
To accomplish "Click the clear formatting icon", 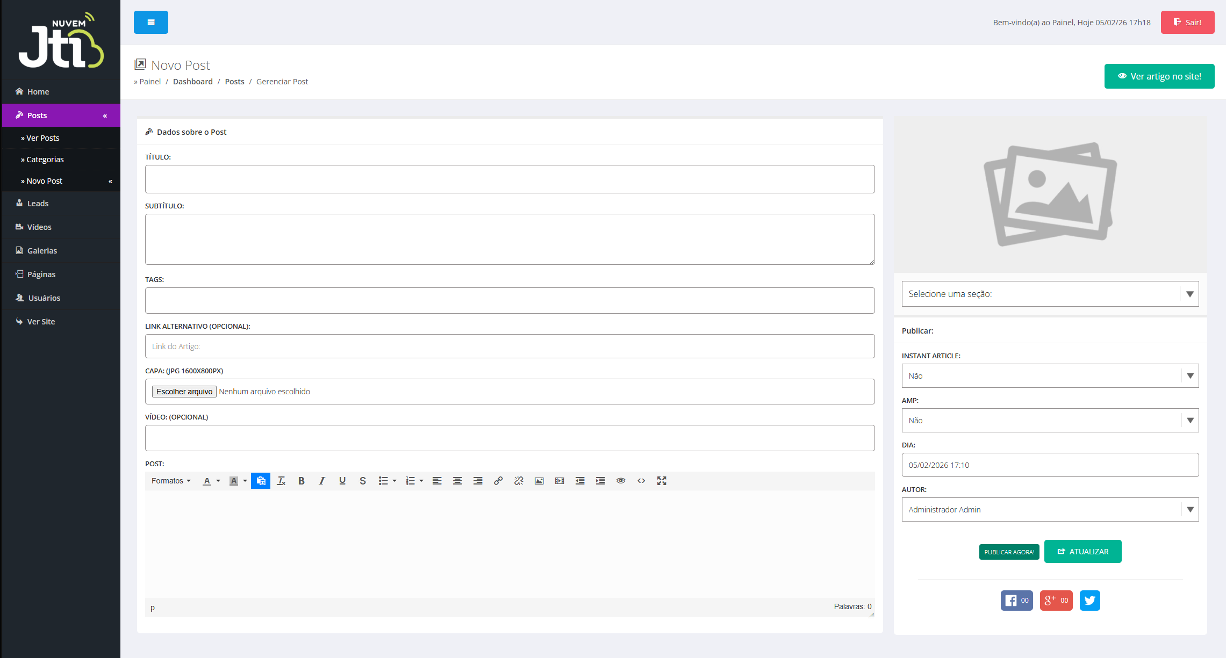I will [x=281, y=481].
